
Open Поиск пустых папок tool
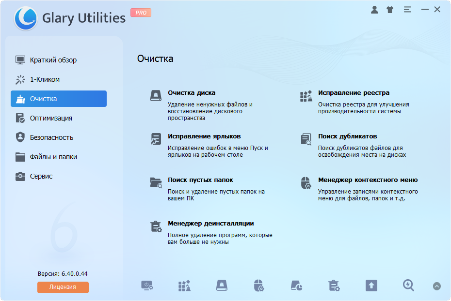[x=200, y=180]
